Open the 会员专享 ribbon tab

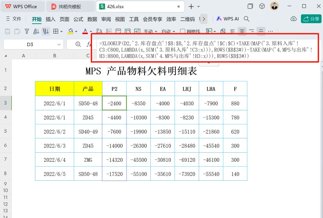click(152, 19)
